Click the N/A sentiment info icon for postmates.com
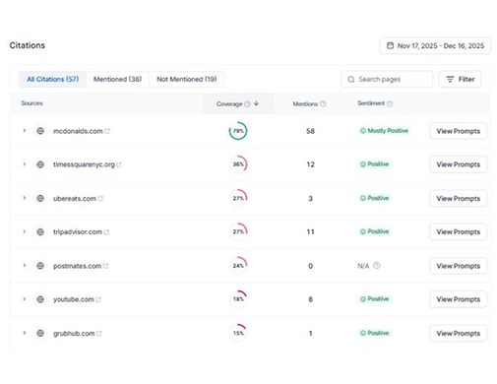The image size is (497, 384). point(377,265)
